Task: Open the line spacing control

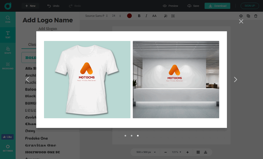Action: pos(173,16)
